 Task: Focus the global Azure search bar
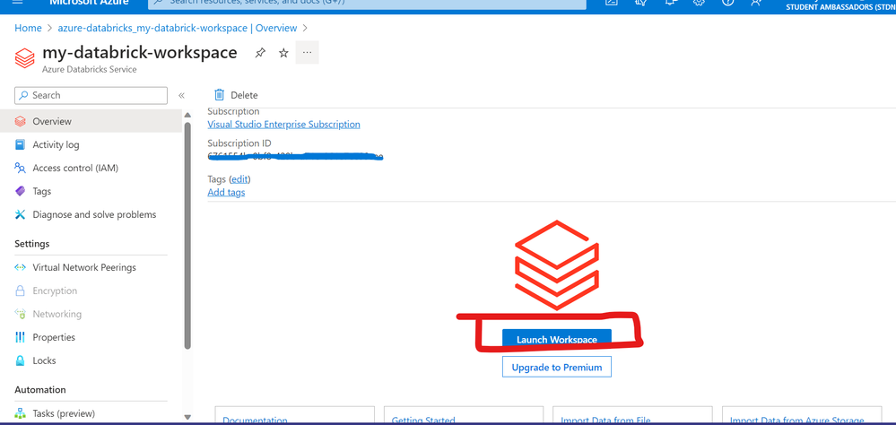click(367, 3)
